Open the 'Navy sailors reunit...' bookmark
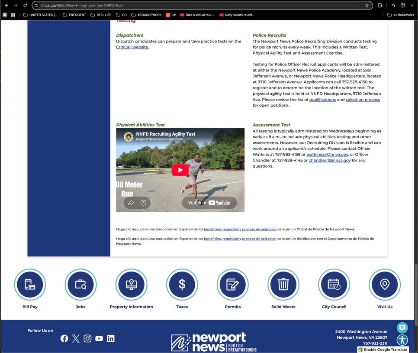This screenshot has width=418, height=353. pos(237,15)
